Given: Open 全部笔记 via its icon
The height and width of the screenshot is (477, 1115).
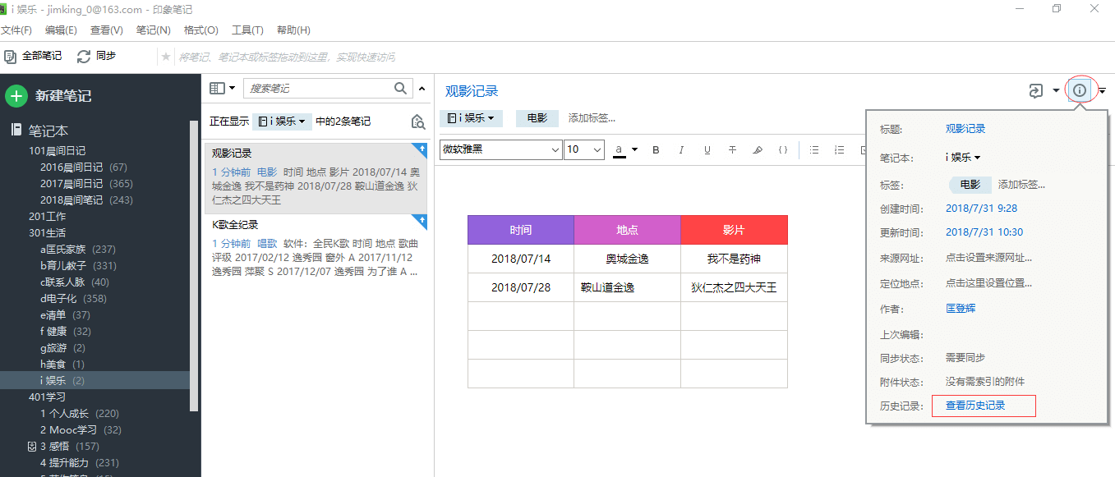Looking at the screenshot, I should pyautogui.click(x=11, y=56).
